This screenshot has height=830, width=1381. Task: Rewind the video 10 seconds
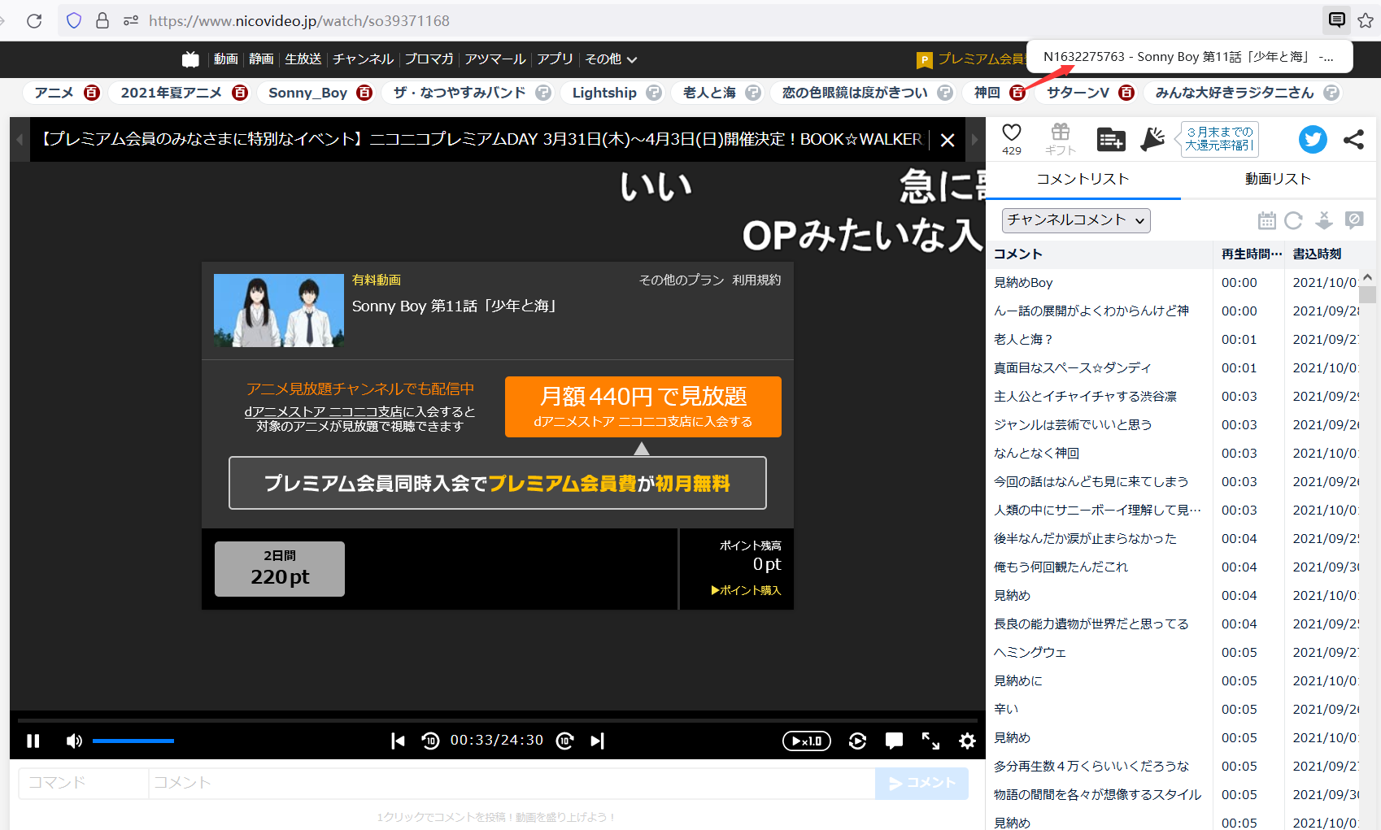(x=430, y=741)
